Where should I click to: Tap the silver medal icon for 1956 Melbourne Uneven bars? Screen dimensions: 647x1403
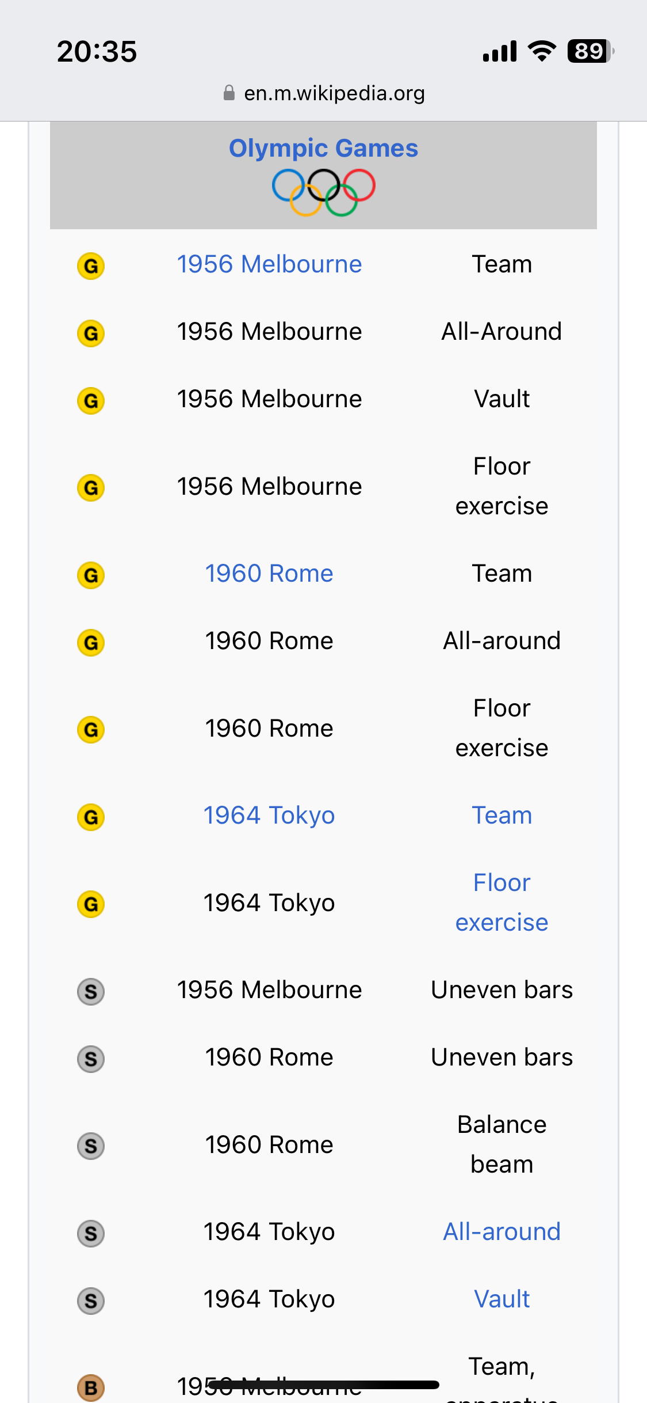click(91, 992)
